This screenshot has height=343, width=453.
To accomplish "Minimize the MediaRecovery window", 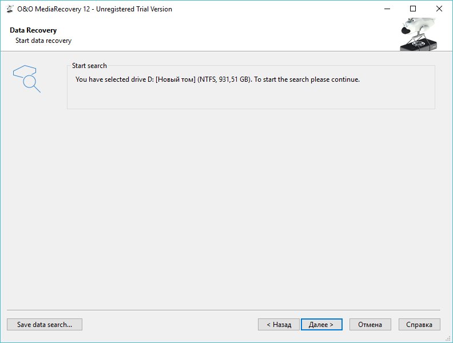I will pyautogui.click(x=387, y=9).
